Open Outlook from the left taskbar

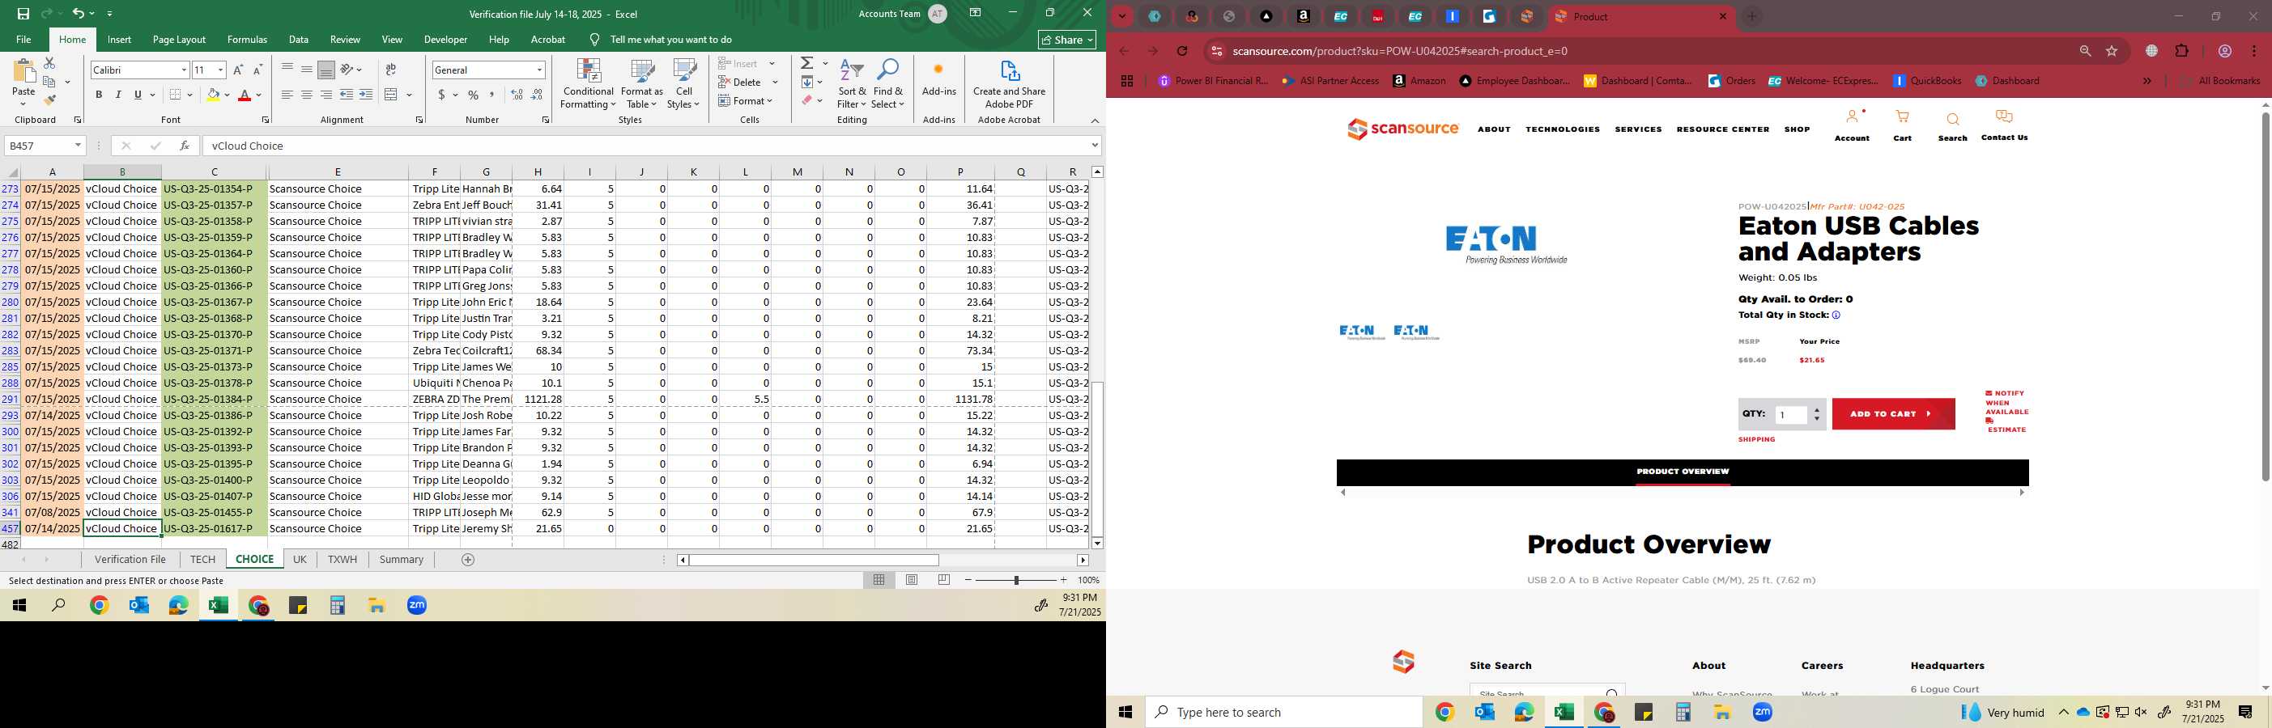pos(139,606)
